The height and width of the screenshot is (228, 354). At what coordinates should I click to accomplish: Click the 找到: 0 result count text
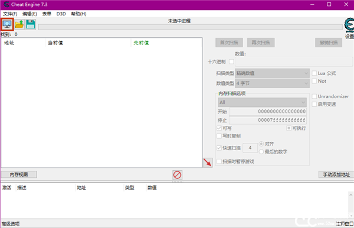tap(9, 34)
